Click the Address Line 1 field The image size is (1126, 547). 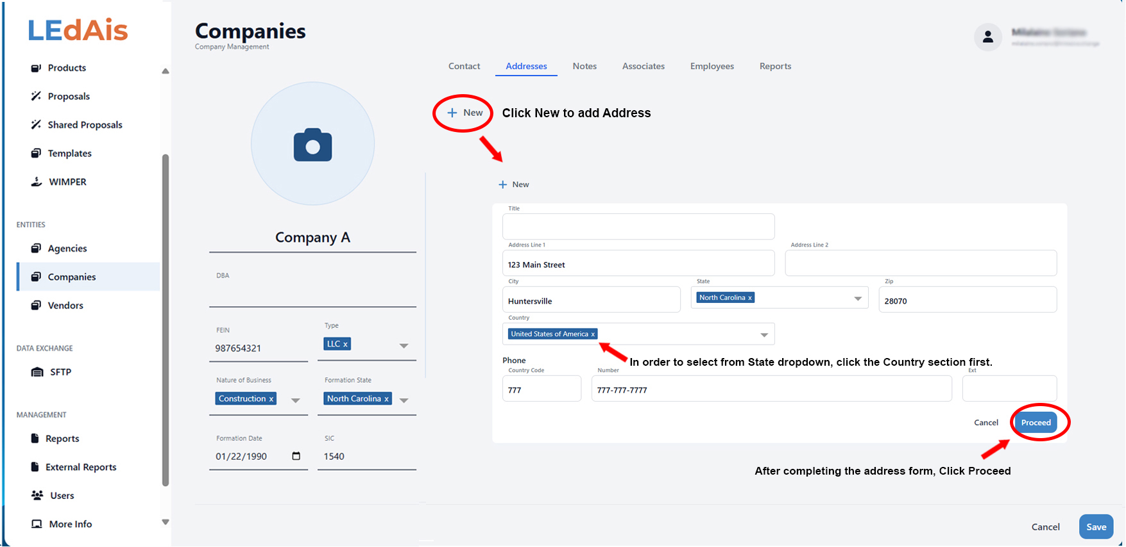click(638, 263)
